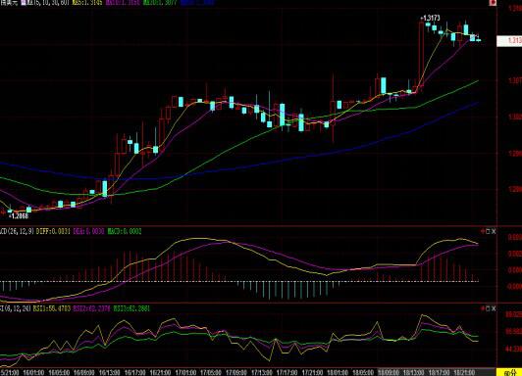Click the 44.33 level on the RSI axis
The height and width of the screenshot is (376, 522).
(x=515, y=349)
